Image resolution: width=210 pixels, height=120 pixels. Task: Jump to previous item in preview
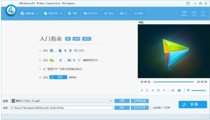(x=142, y=90)
